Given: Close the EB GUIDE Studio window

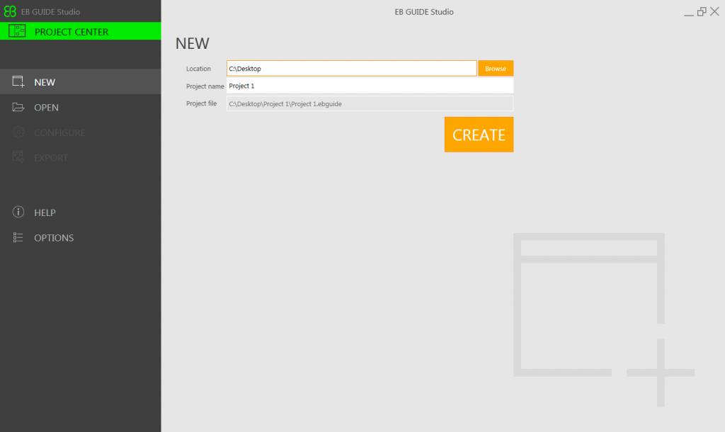Looking at the screenshot, I should point(715,11).
